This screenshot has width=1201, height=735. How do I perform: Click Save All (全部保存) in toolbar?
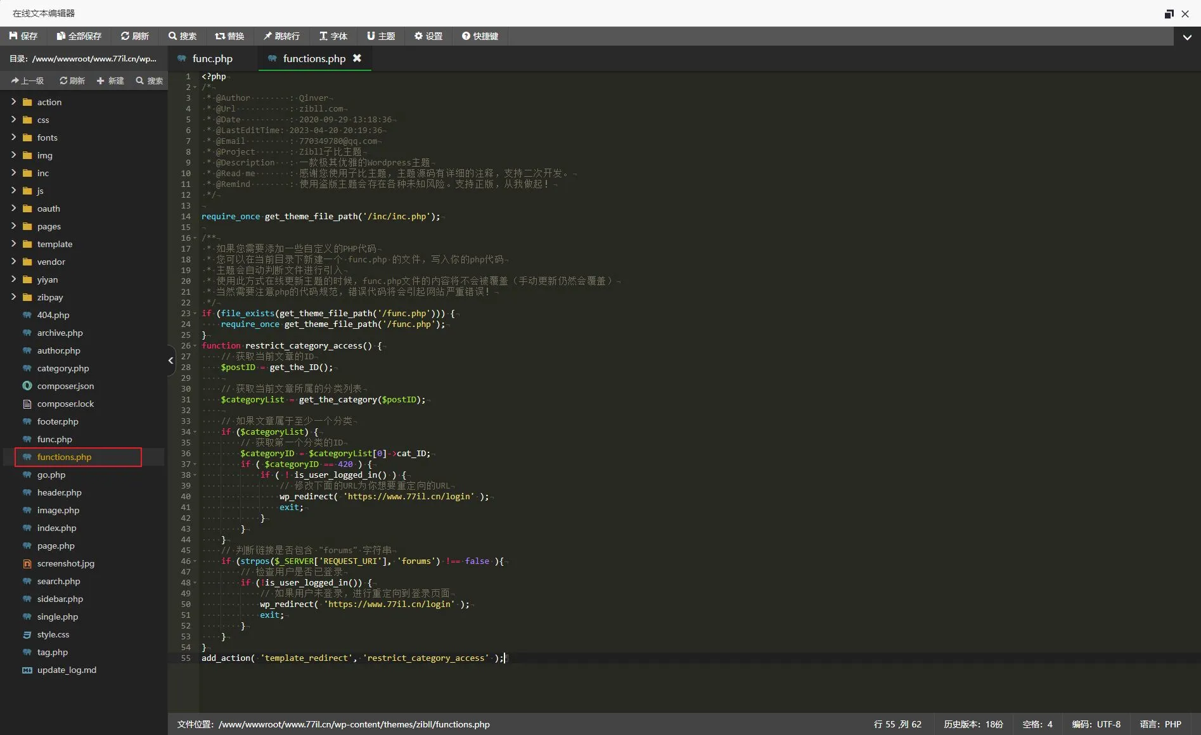point(79,36)
